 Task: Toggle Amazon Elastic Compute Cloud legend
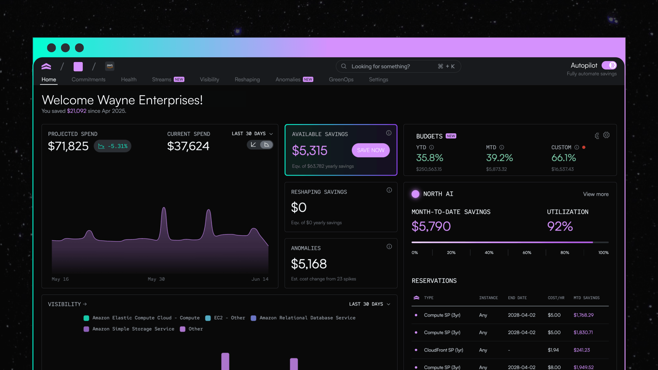click(142, 318)
